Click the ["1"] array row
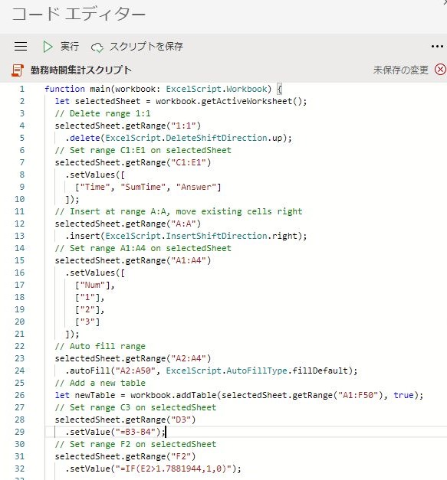Viewport: 447px width, 480px height. coord(90,297)
